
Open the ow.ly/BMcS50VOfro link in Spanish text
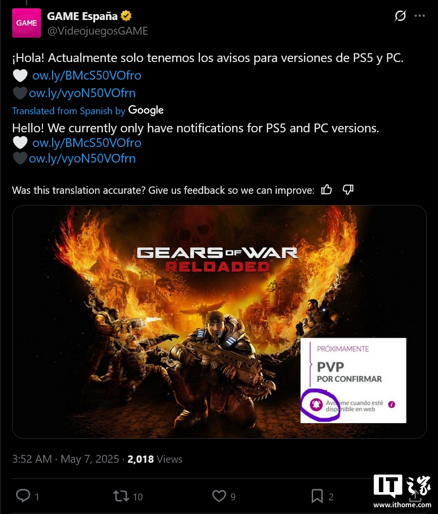87,75
